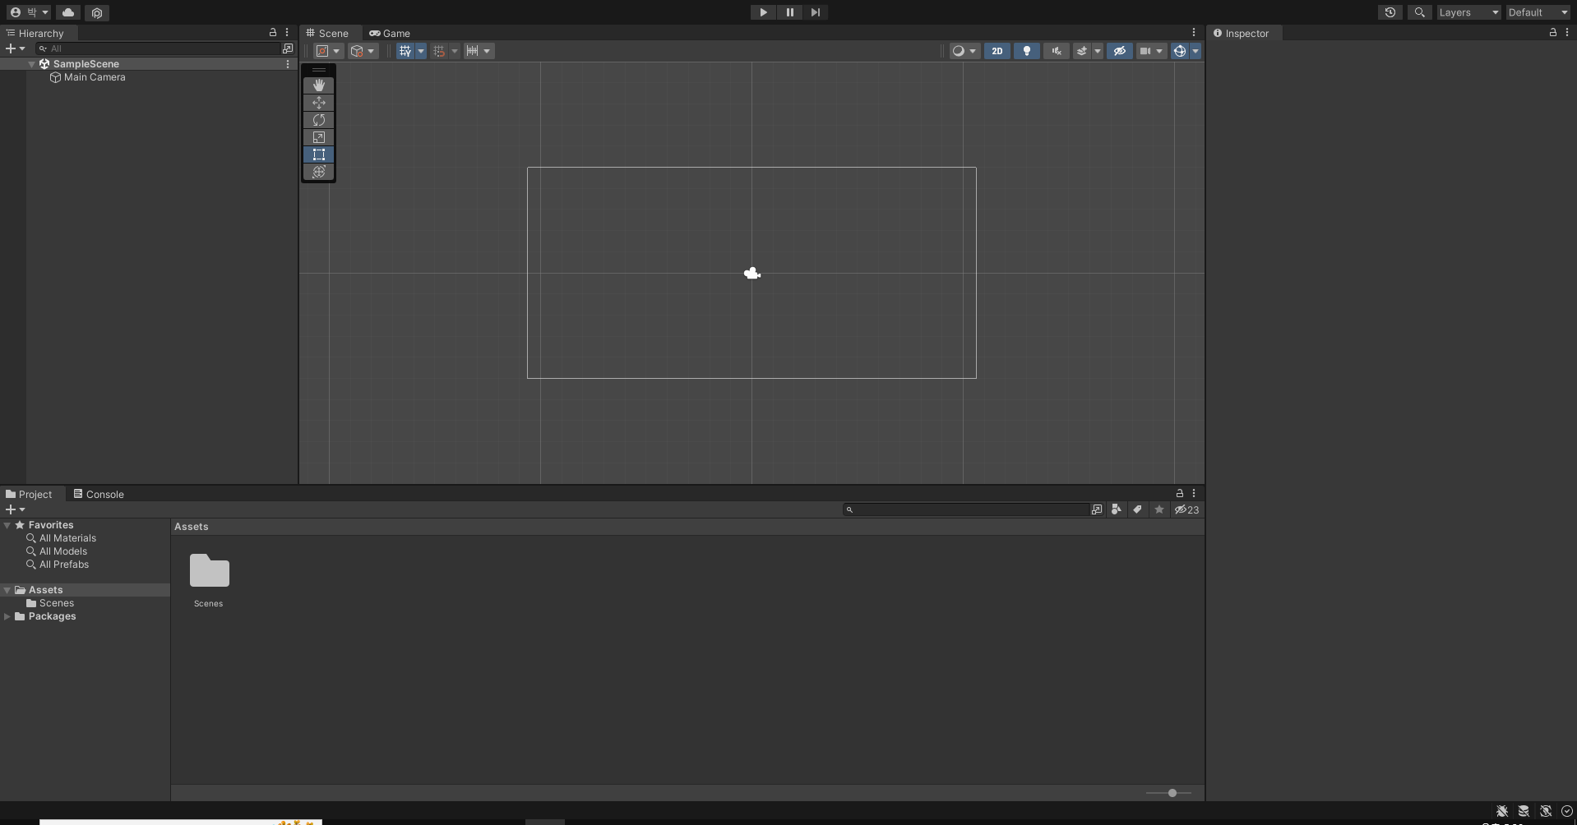Toggle grid visibility in Scene toolbar
Viewport: 1577px width, 825px height.
pyautogui.click(x=405, y=51)
